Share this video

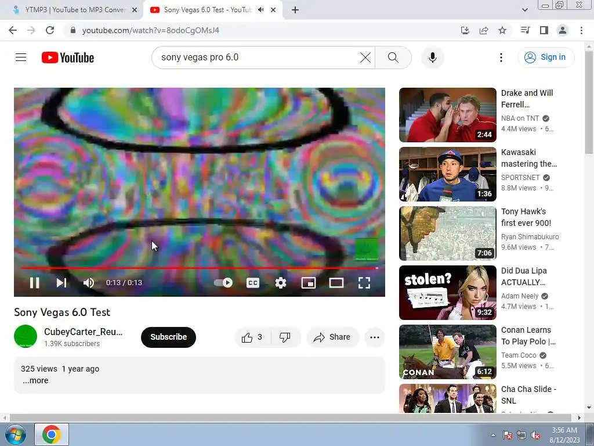click(x=332, y=337)
